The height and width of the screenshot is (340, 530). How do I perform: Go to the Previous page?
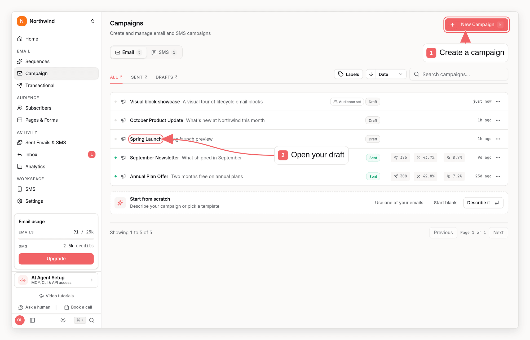[443, 233]
